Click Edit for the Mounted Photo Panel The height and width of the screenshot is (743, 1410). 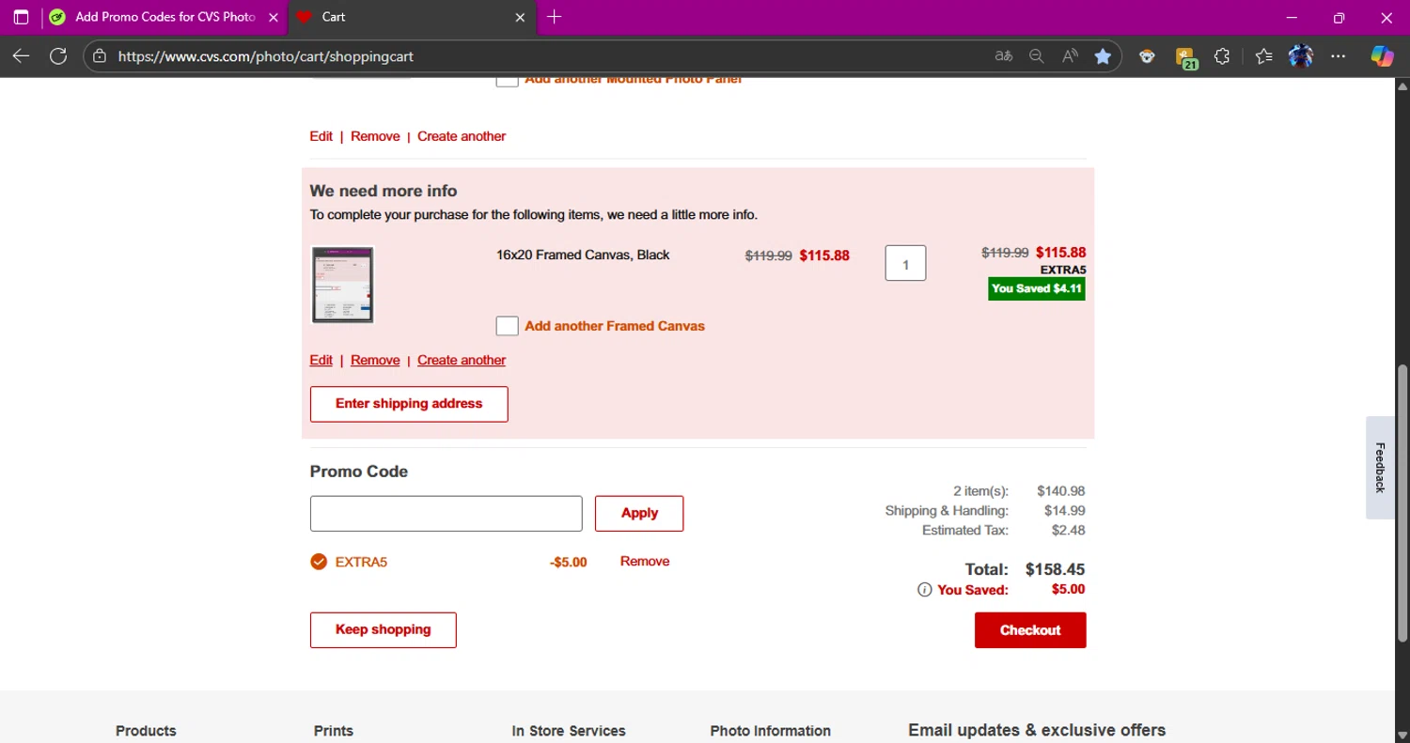[x=321, y=136]
